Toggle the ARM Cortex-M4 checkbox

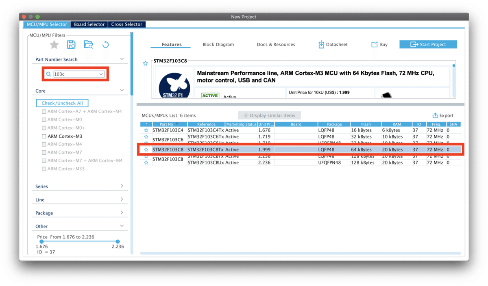point(44,144)
